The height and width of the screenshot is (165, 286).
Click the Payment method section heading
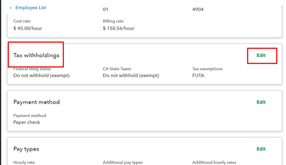[x=37, y=102]
